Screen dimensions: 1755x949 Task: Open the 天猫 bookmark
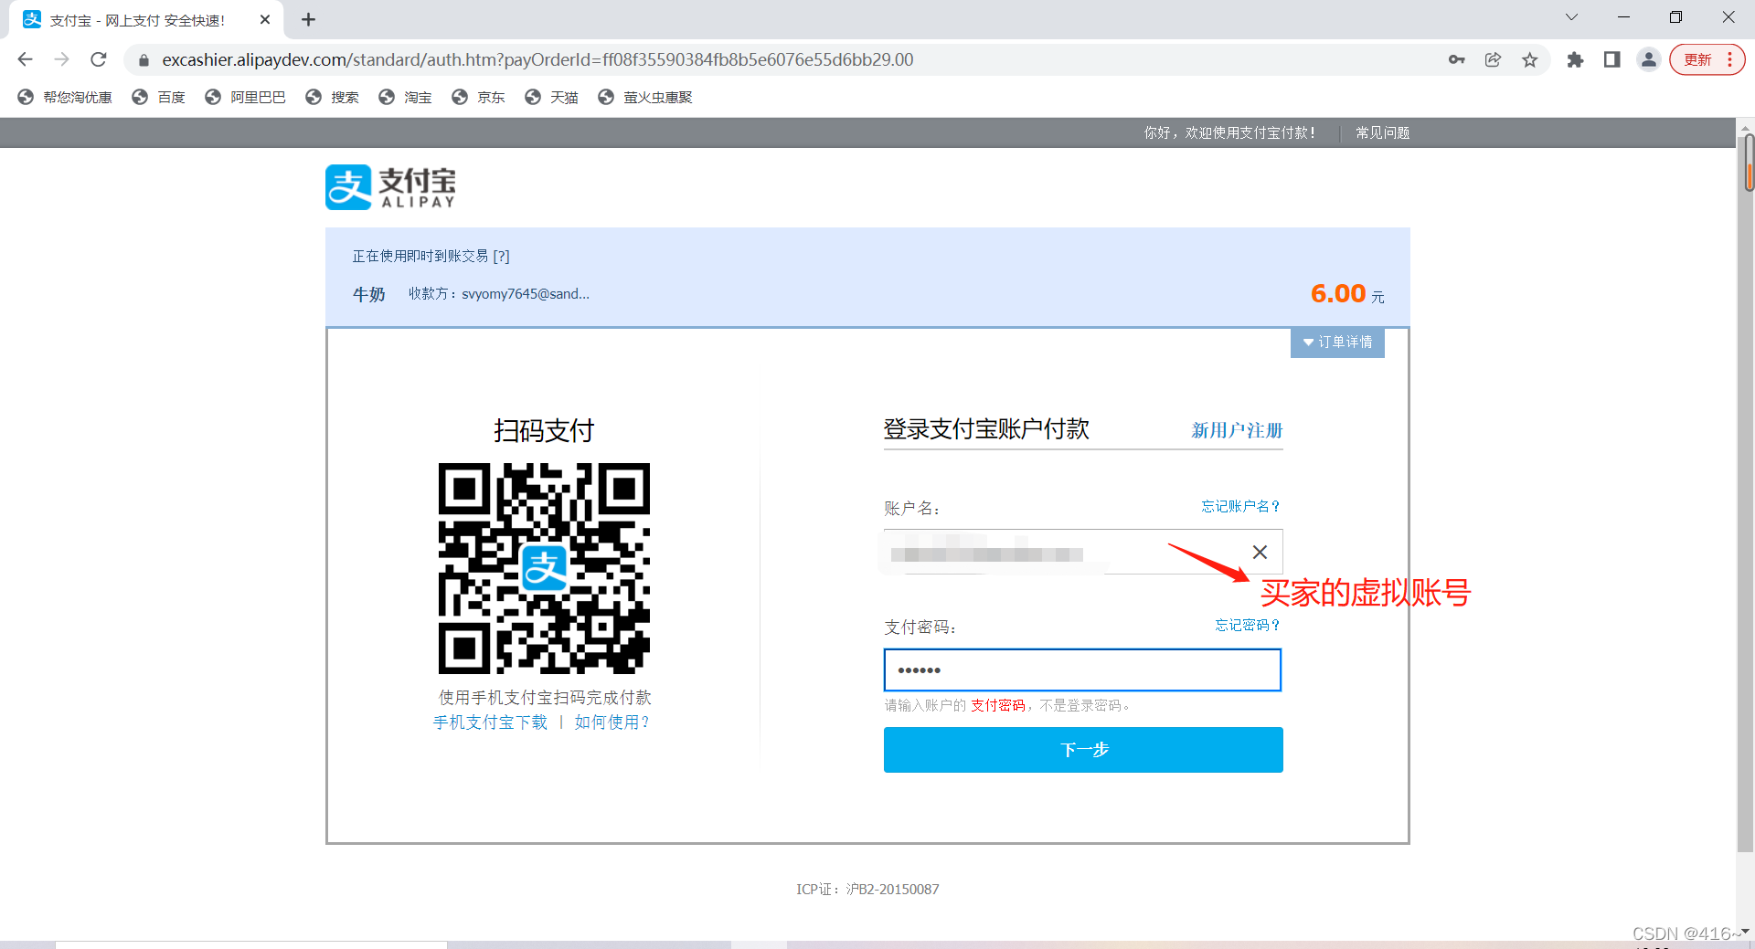tap(551, 97)
